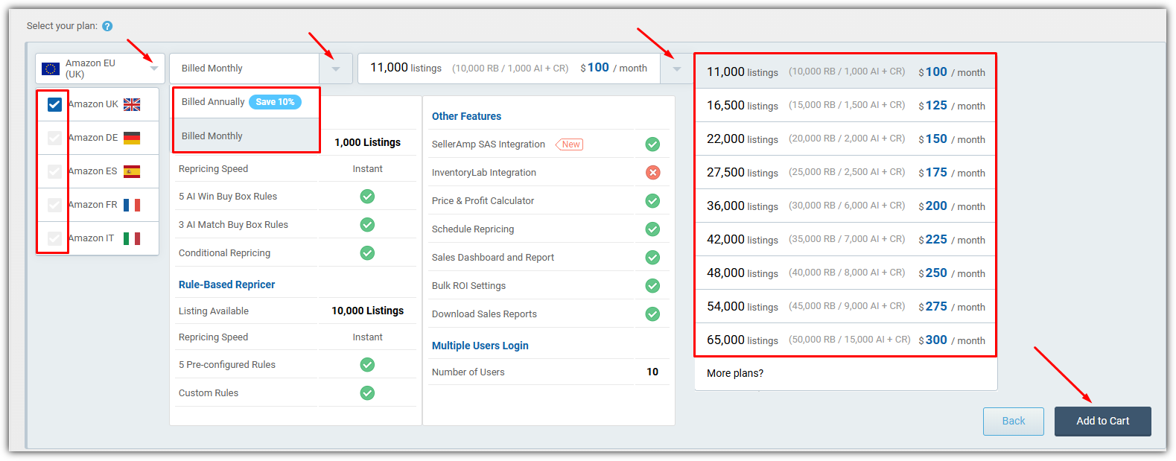
Task: Click the UK flag next to Amazon UK
Action: [x=132, y=104]
